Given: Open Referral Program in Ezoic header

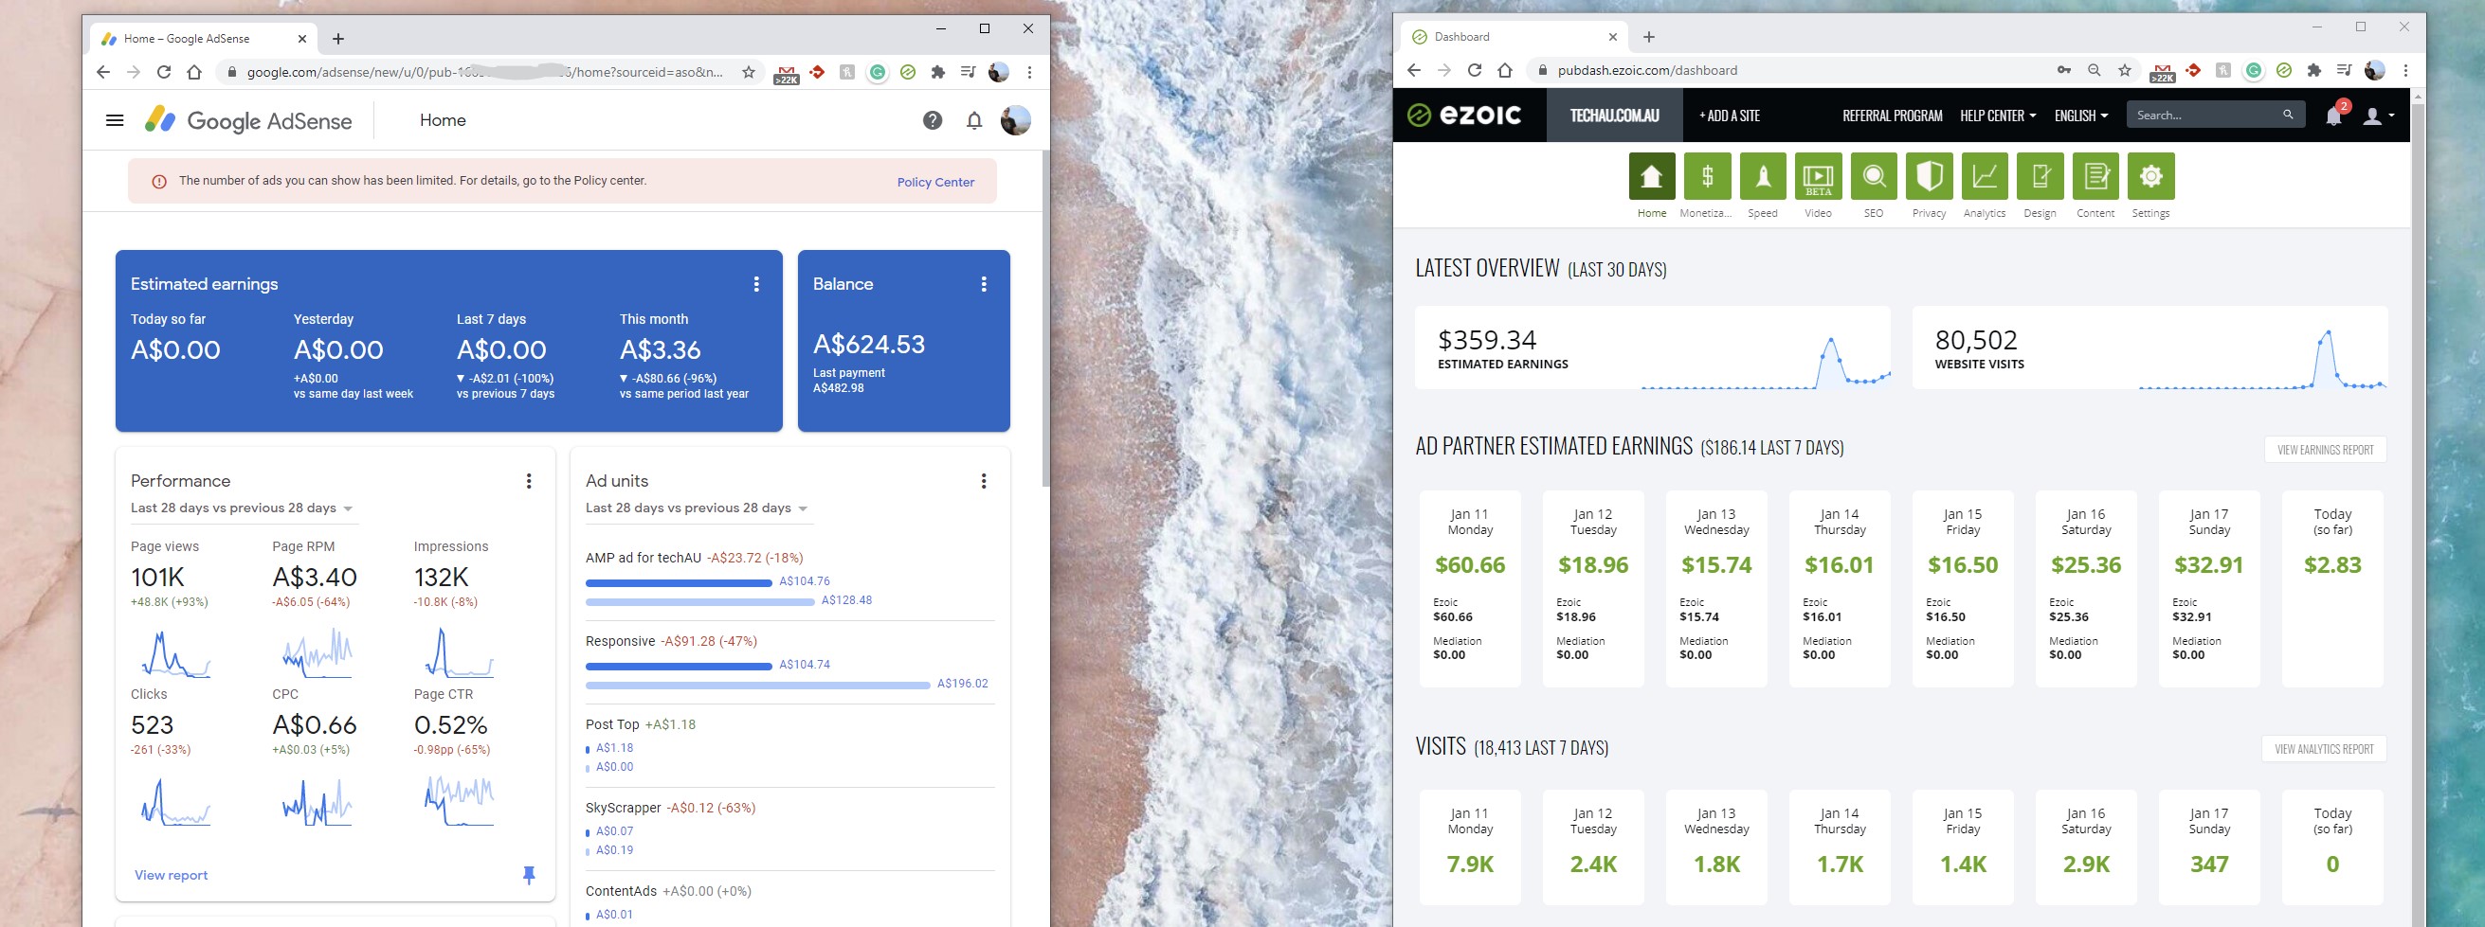Looking at the screenshot, I should click(1892, 116).
